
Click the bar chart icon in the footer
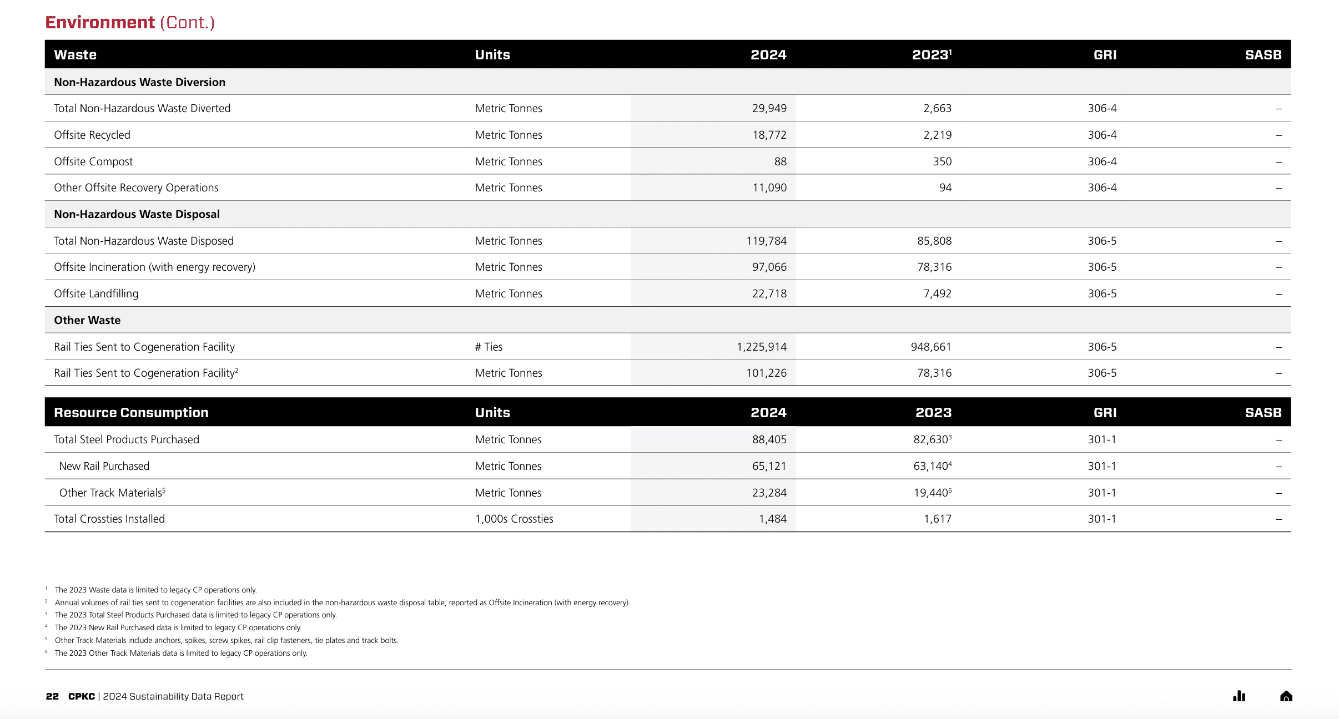click(x=1239, y=696)
